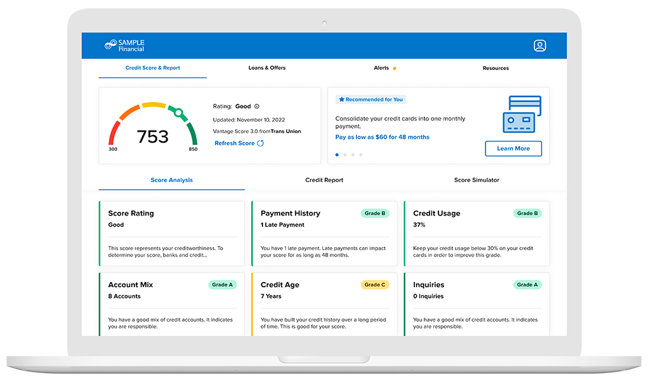Select the first carousel dot
The image size is (648, 382).
[337, 155]
